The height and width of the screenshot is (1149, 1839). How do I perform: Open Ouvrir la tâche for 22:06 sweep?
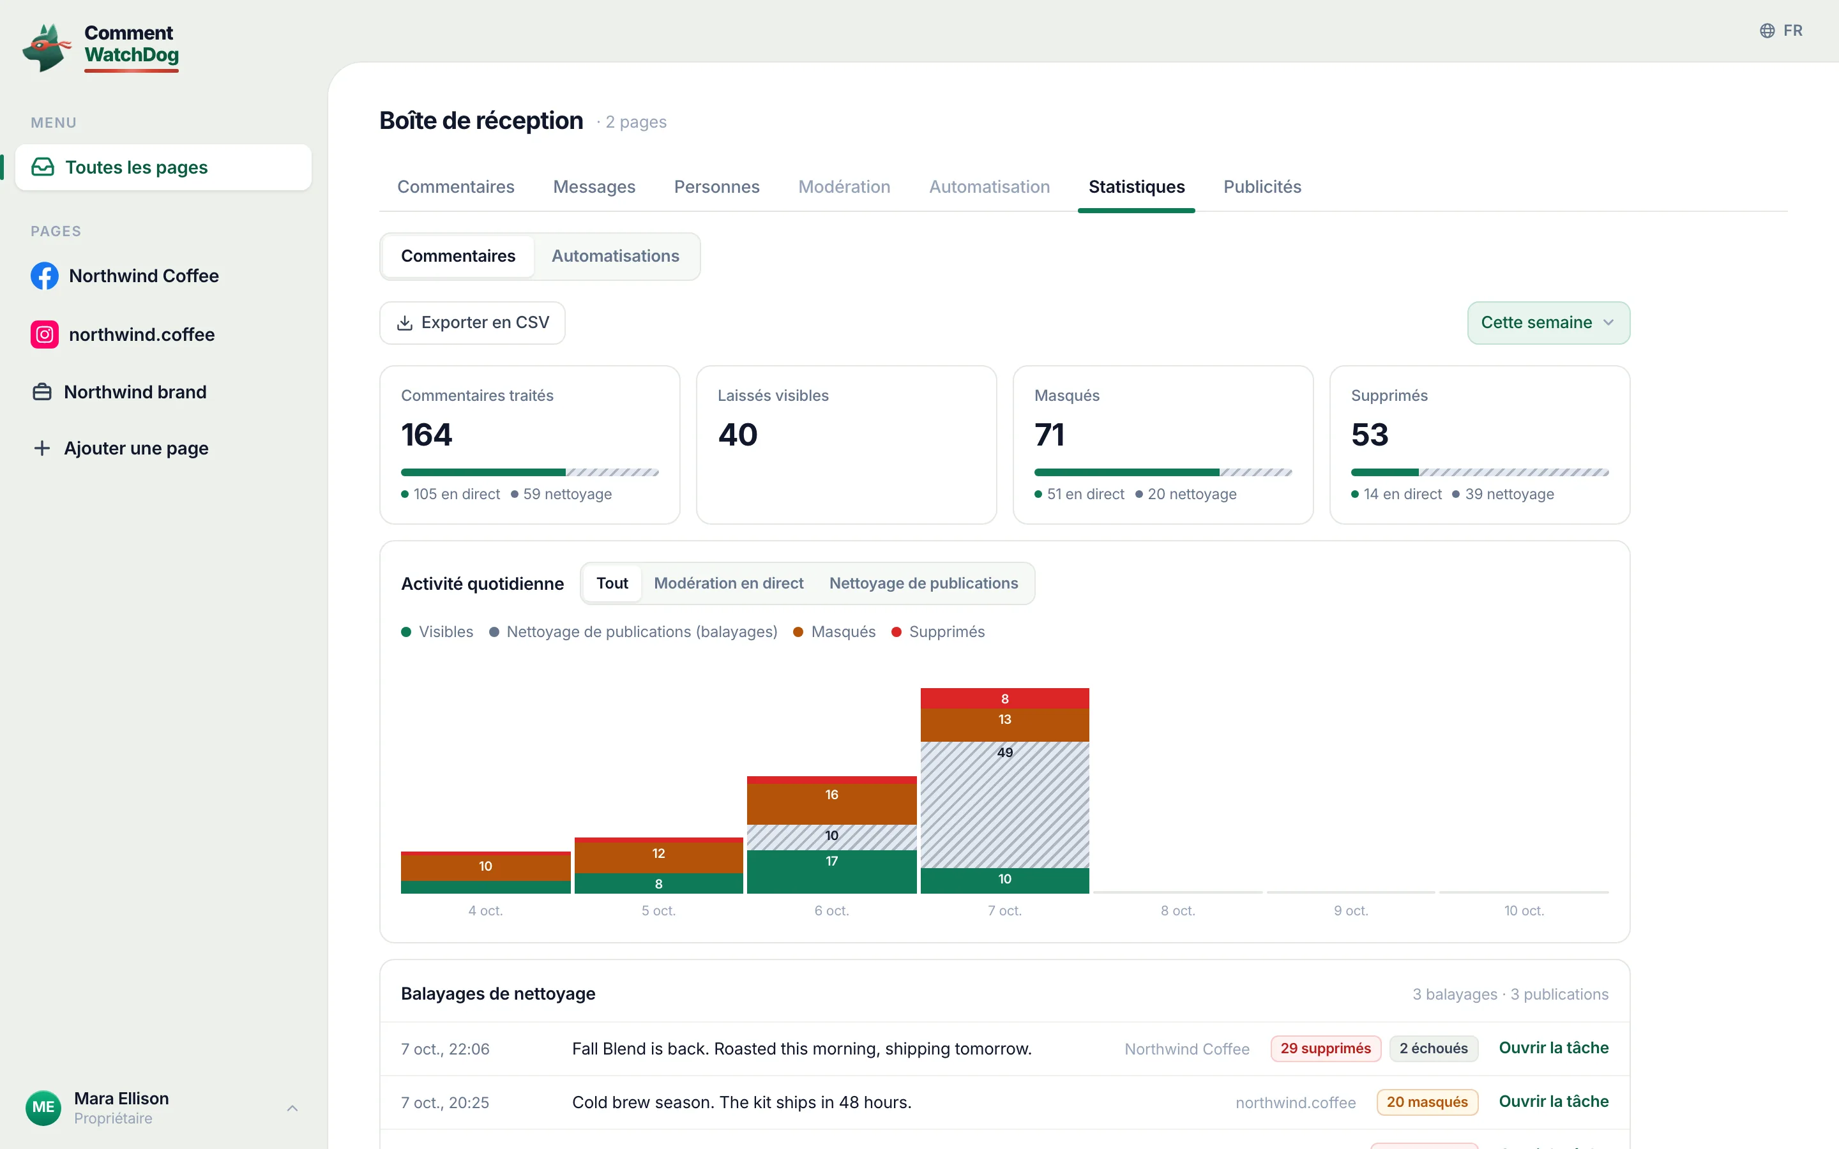[x=1554, y=1048]
